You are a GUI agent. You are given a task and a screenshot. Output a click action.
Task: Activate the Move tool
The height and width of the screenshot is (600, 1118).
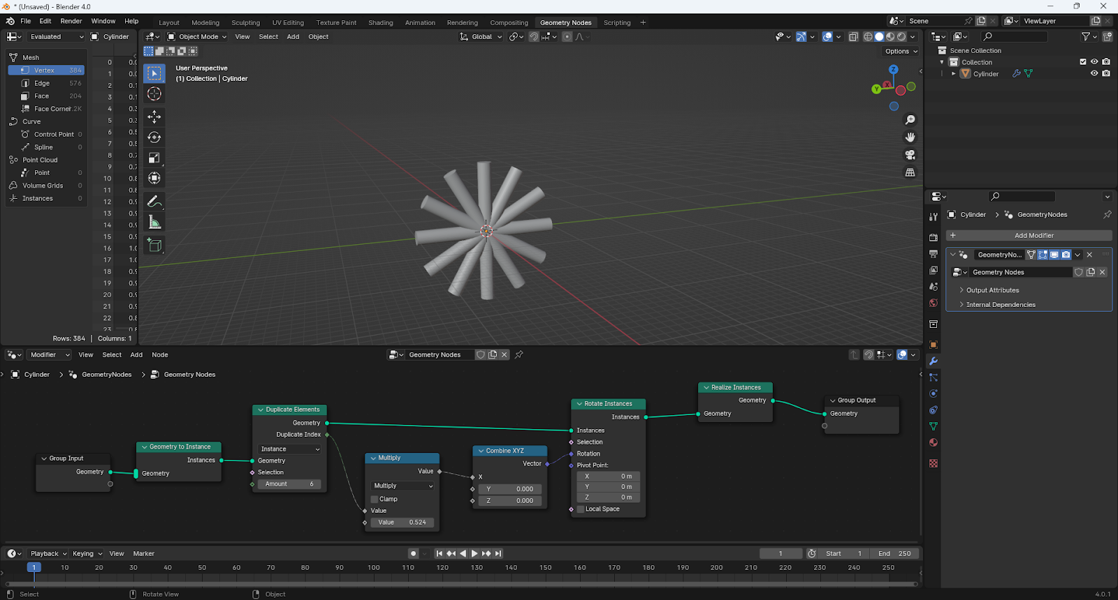point(154,117)
